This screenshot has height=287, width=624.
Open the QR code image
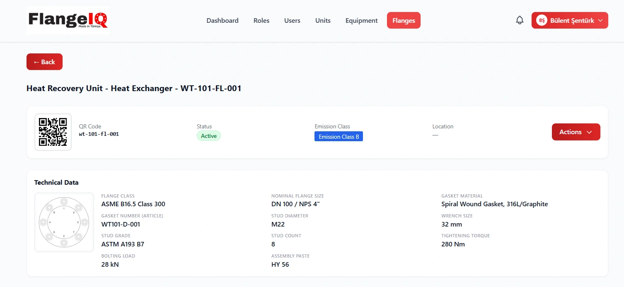coord(53,132)
